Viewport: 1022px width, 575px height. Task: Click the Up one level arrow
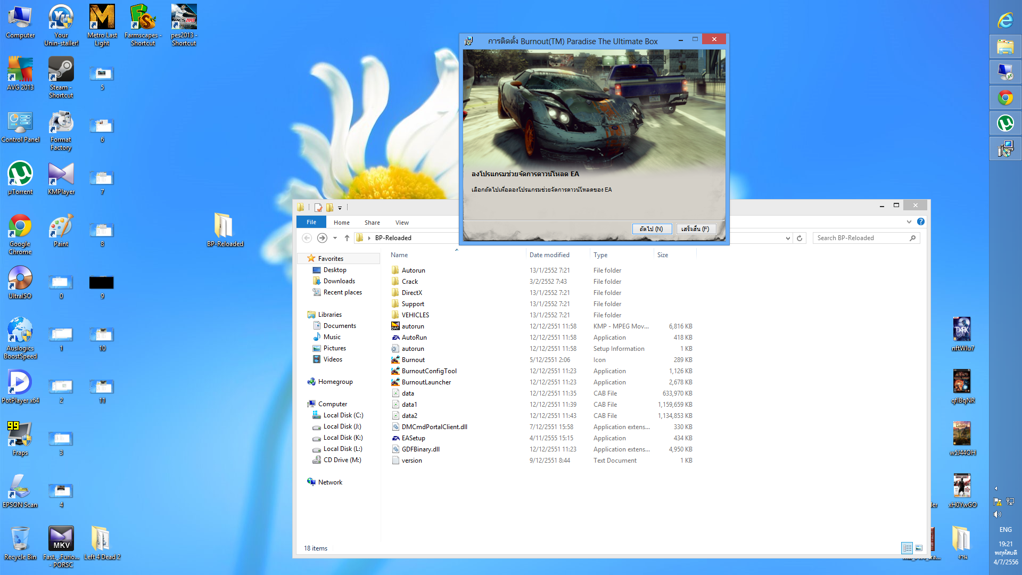[347, 238]
